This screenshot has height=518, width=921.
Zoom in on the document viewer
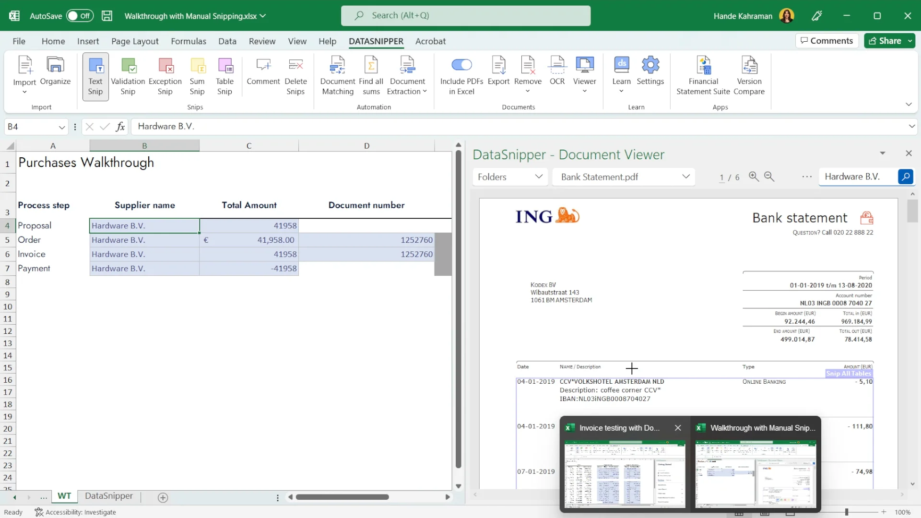[754, 177]
